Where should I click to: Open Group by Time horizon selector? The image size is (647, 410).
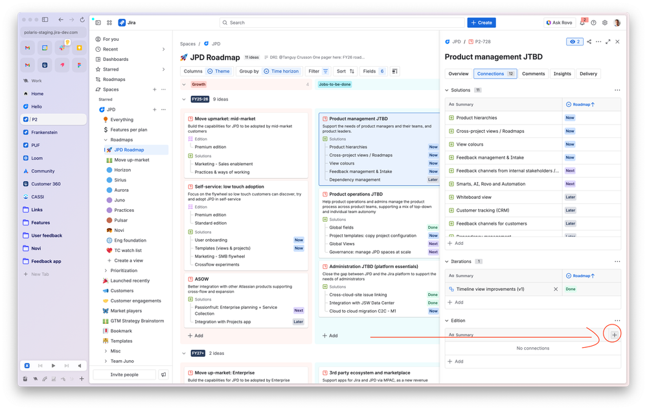[269, 71]
